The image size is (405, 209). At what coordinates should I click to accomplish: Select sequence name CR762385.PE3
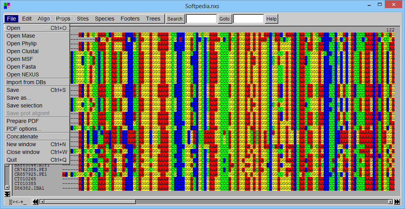tap(30, 169)
